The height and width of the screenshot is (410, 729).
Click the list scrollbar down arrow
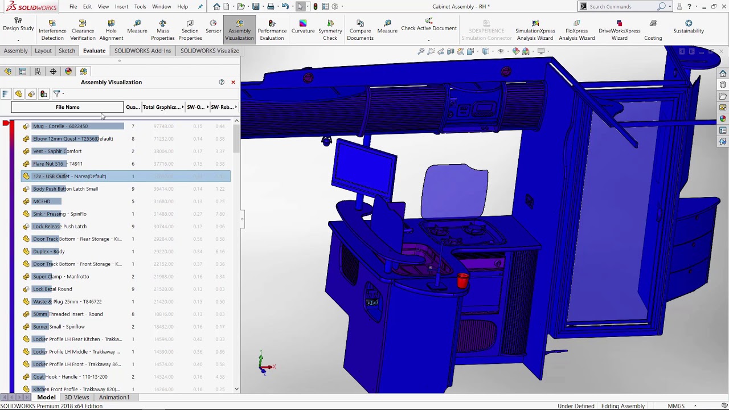237,389
